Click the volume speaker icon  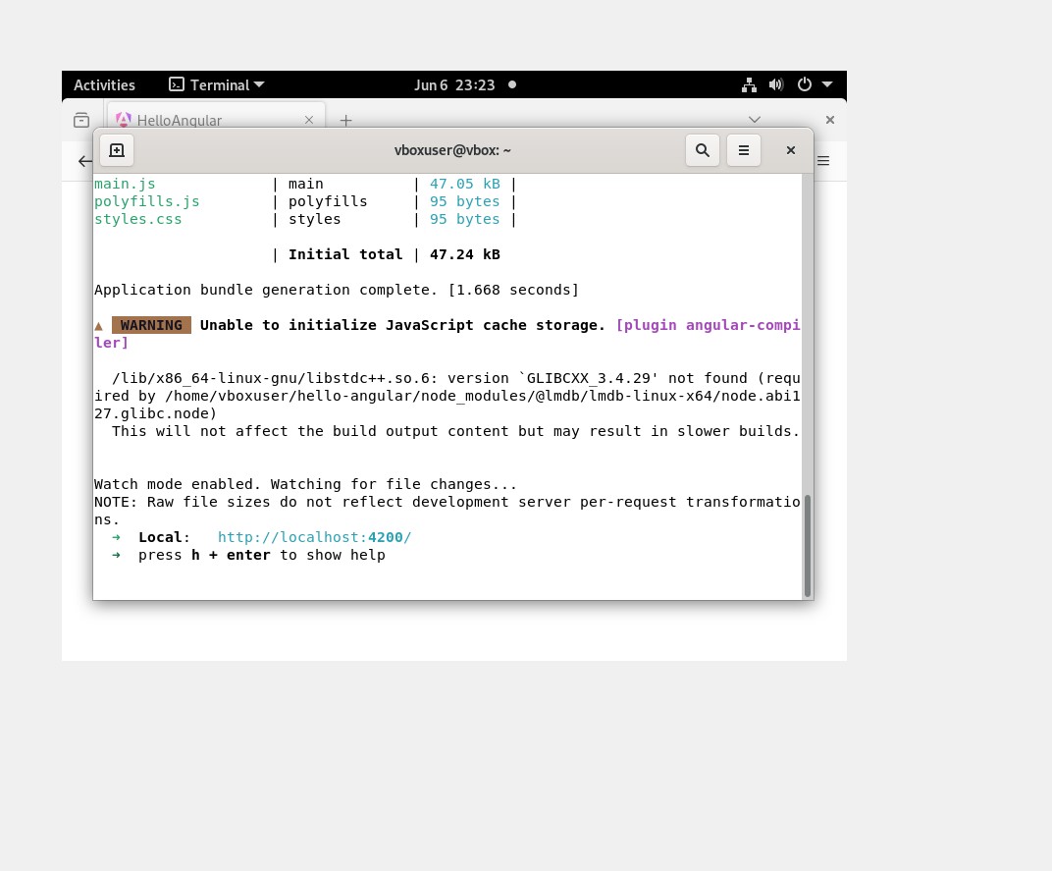[776, 85]
